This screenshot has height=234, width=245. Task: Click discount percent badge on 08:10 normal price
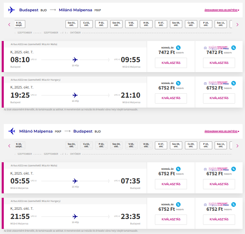[178, 47]
